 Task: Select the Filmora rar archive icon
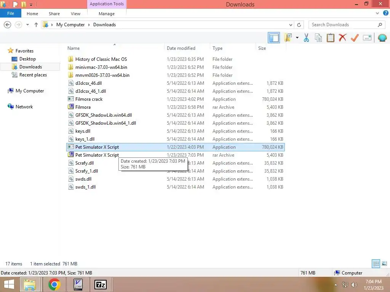(x=71, y=107)
